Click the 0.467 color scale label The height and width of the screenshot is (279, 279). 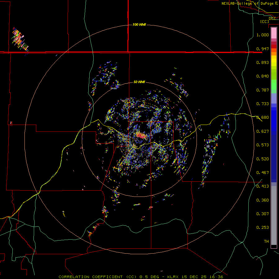[263, 173]
